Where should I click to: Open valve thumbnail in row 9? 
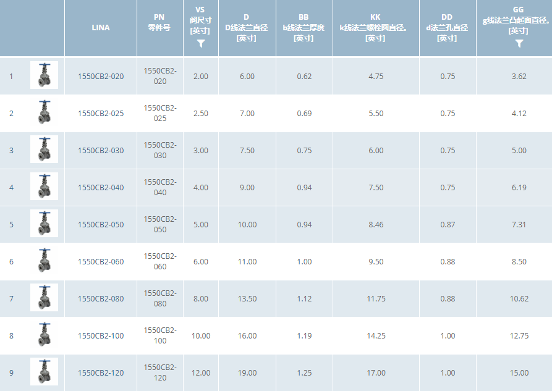tap(44, 371)
